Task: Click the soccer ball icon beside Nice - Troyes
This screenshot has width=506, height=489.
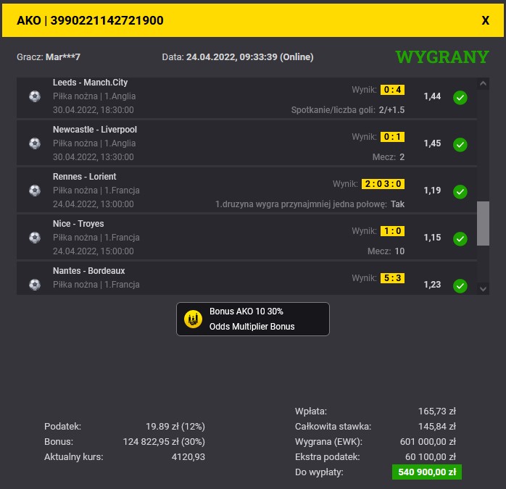Action: [35, 238]
